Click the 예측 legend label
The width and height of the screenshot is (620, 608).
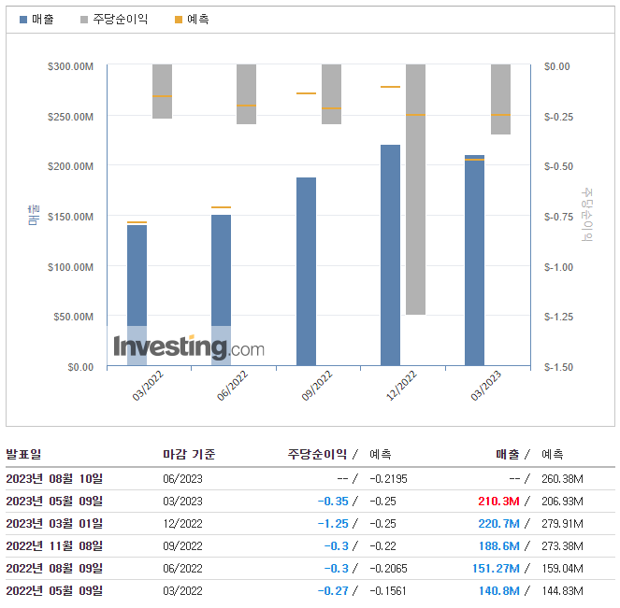(197, 19)
